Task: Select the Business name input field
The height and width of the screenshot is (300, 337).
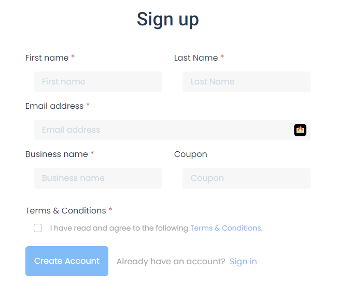Action: [97, 178]
